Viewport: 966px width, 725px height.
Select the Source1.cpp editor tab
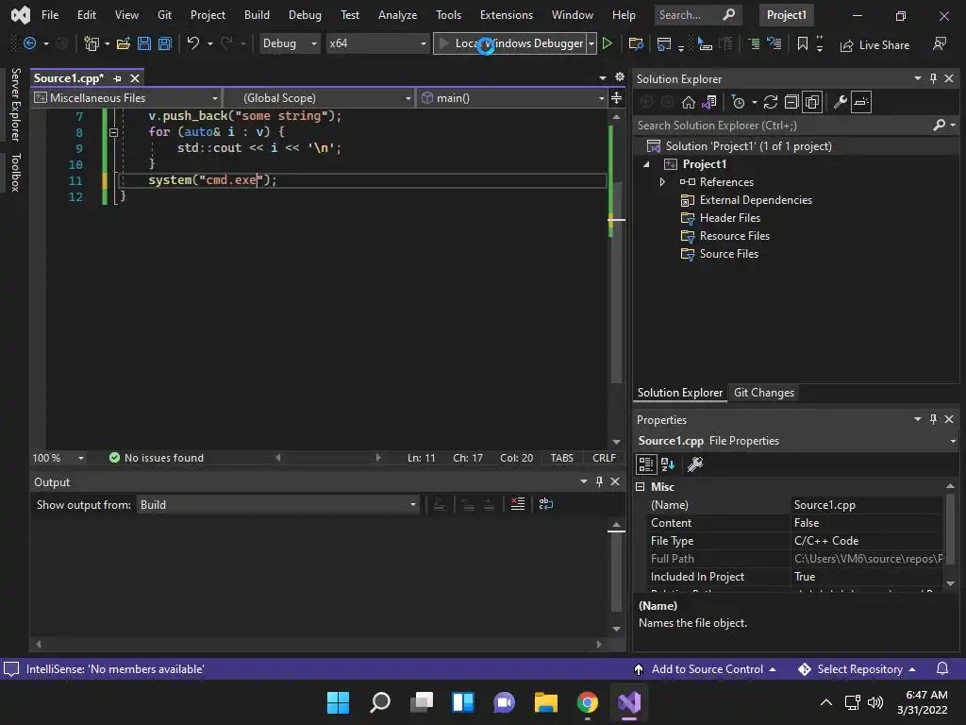click(68, 78)
